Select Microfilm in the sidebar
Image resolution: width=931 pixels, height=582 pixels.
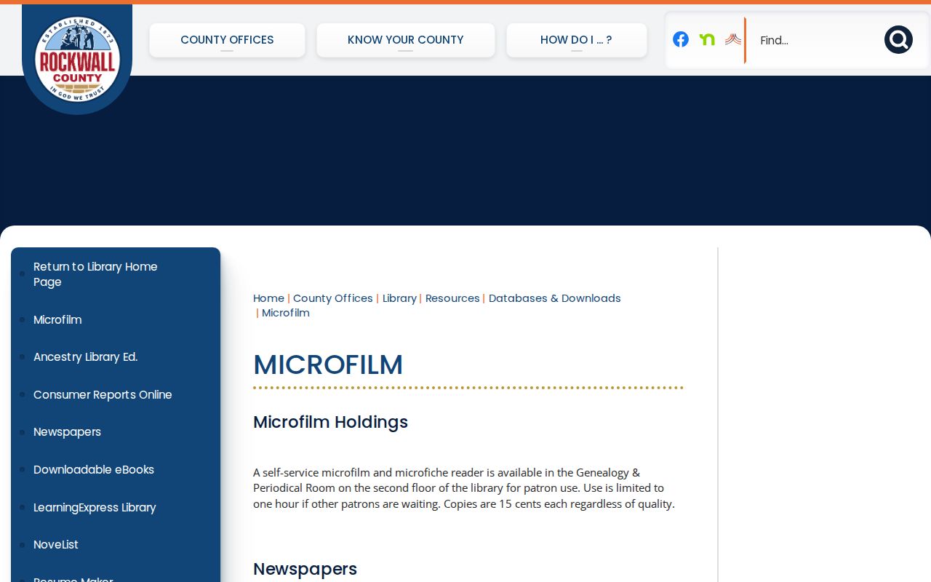(57, 319)
